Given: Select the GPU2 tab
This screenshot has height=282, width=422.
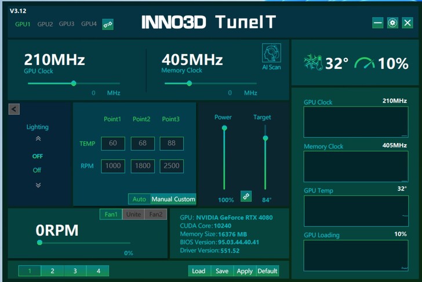Looking at the screenshot, I should [x=45, y=24].
